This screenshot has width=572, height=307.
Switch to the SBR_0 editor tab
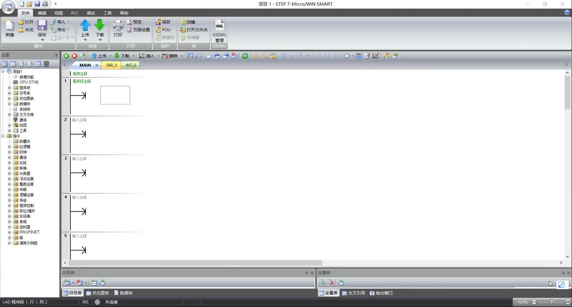pyautogui.click(x=111, y=65)
